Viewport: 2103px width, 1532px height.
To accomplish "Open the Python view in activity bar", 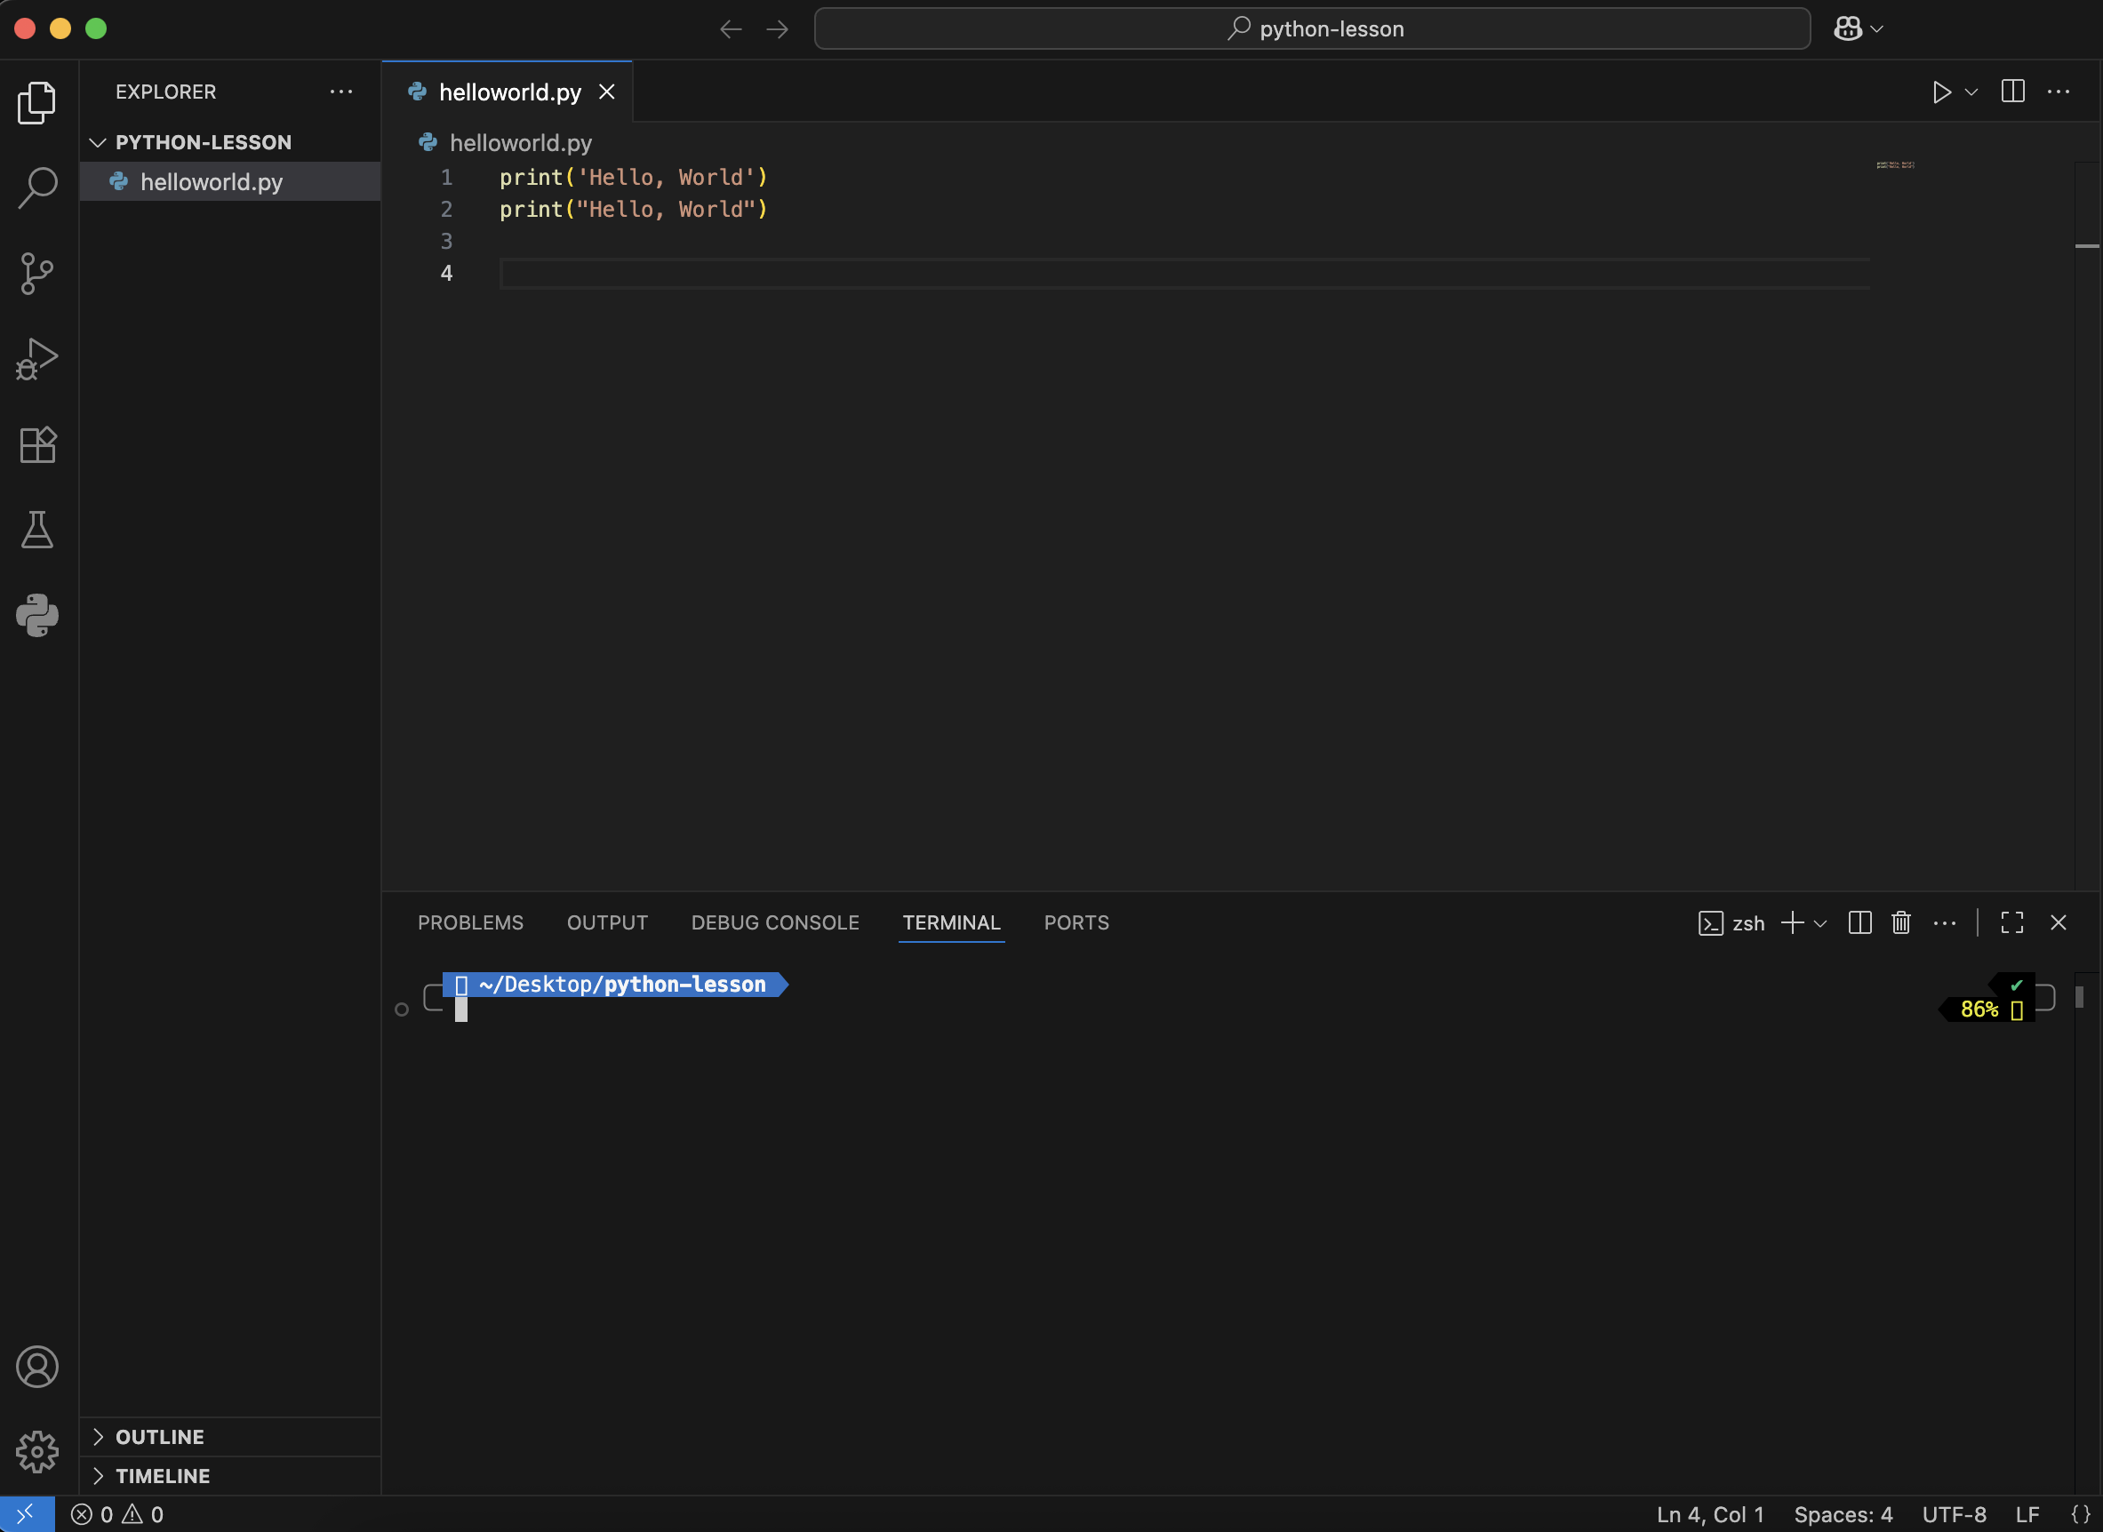I will click(37, 615).
